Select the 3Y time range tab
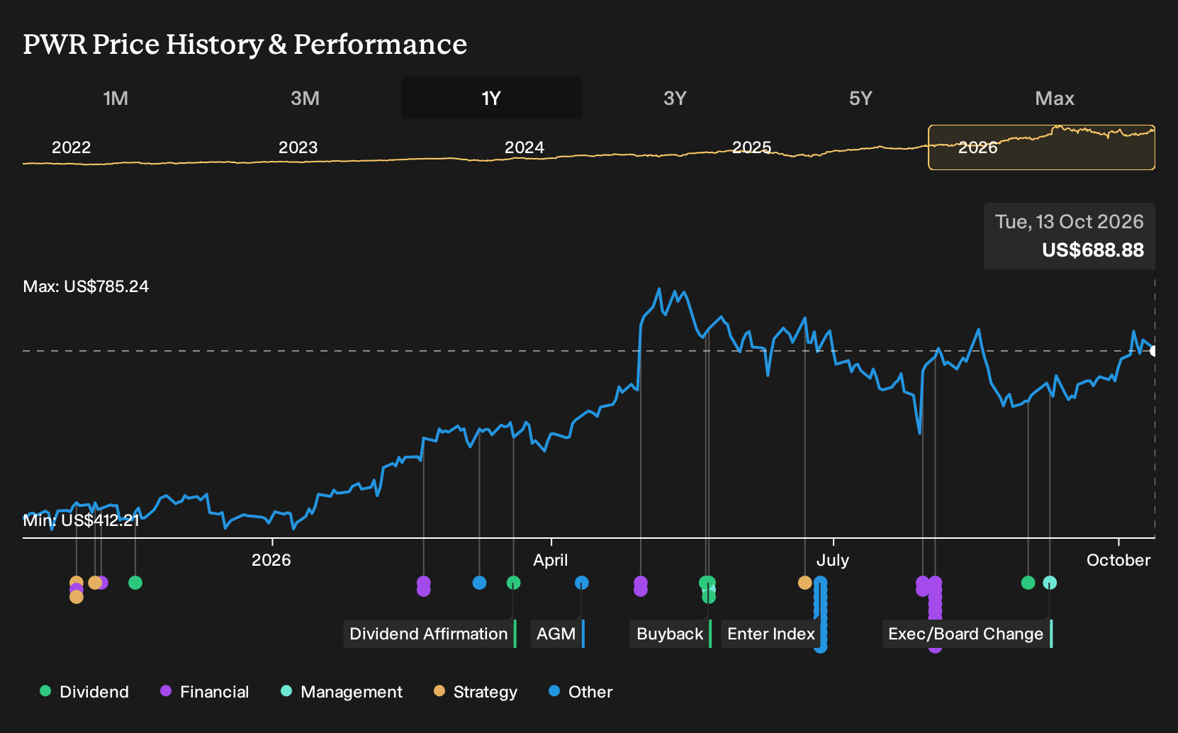Image resolution: width=1178 pixels, height=733 pixels. 675,98
